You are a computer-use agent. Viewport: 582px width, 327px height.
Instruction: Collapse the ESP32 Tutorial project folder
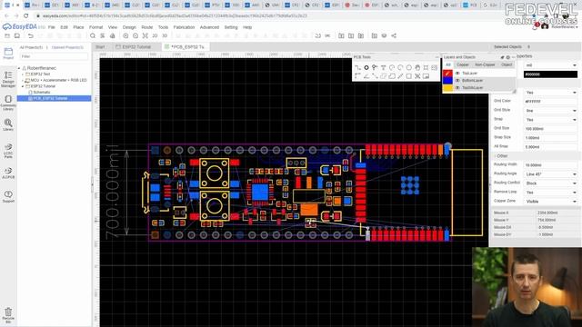[x=23, y=86]
